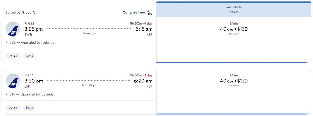This screenshot has height=116, width=313.
Task: Click the Icelandair logo for flight FI 622
Action: (13, 29)
